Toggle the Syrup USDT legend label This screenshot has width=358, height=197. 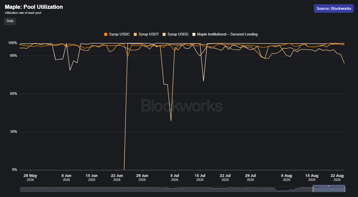tap(149, 34)
